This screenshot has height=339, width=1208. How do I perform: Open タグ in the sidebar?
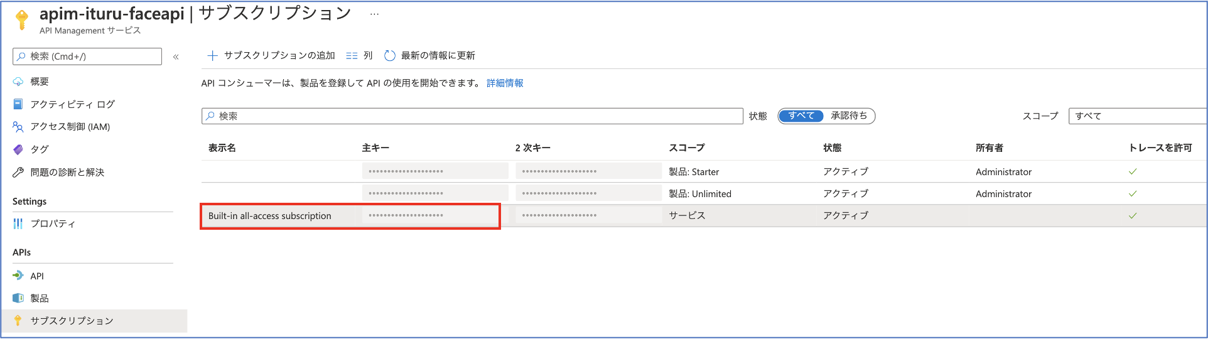click(x=40, y=149)
